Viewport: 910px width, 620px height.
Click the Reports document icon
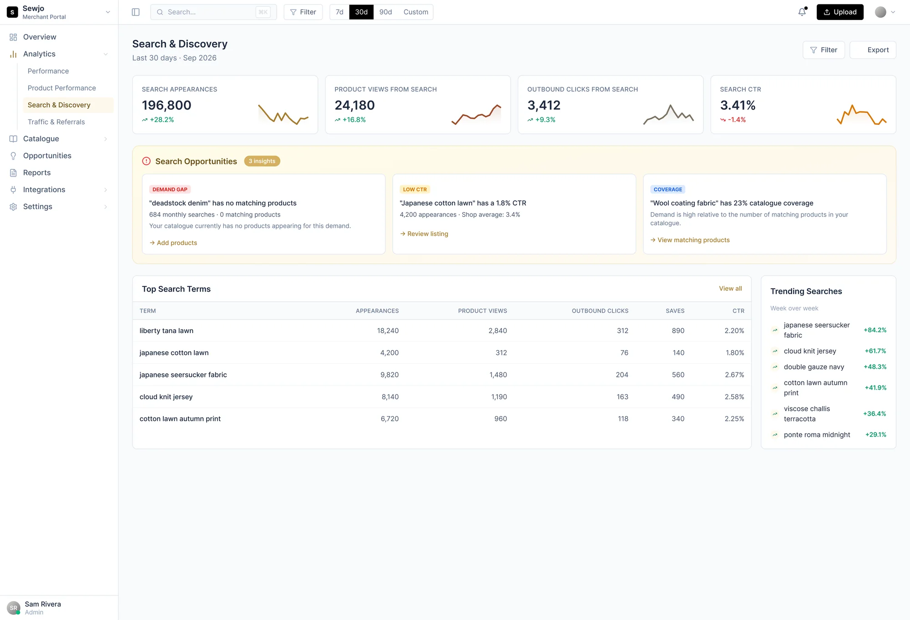click(13, 173)
